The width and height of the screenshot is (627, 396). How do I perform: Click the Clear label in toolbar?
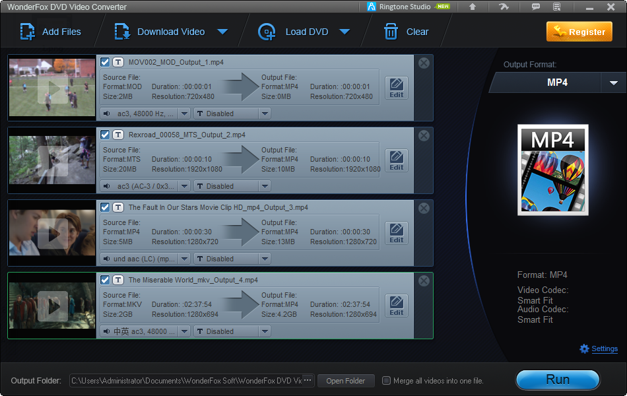[x=418, y=32]
